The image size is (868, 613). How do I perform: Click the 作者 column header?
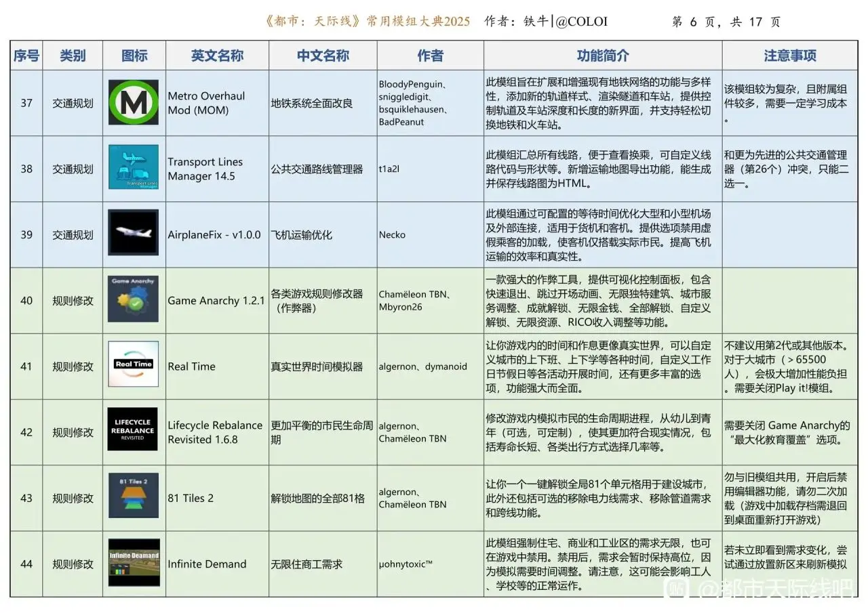pos(430,56)
